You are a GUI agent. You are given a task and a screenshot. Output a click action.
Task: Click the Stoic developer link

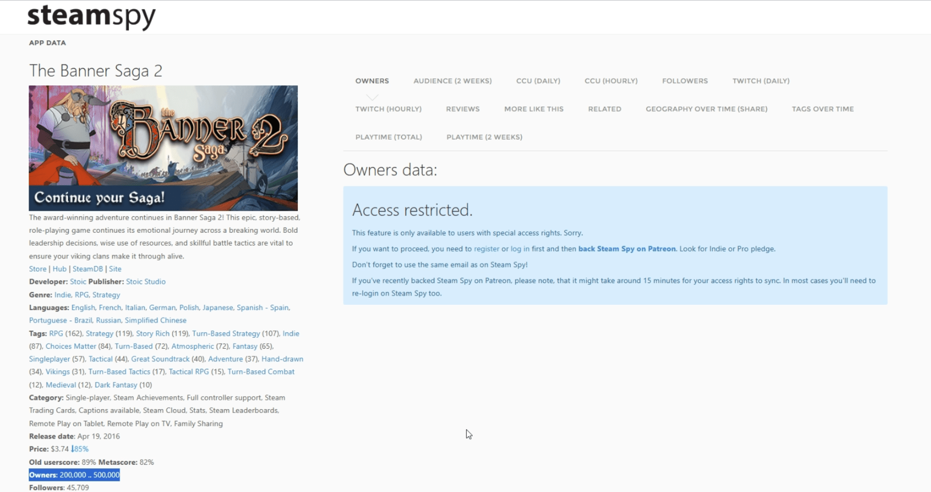(78, 282)
